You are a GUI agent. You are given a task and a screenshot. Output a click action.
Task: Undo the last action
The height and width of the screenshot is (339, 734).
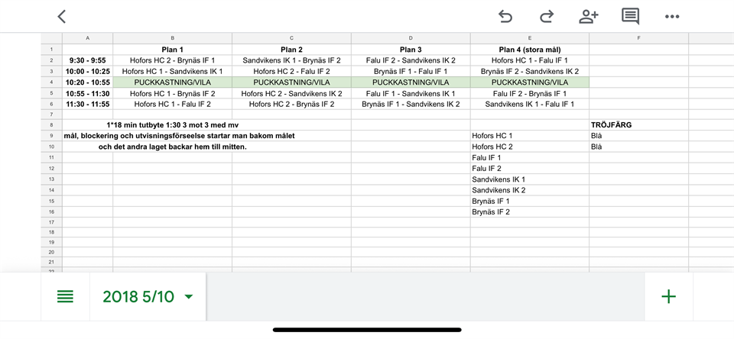coord(505,16)
